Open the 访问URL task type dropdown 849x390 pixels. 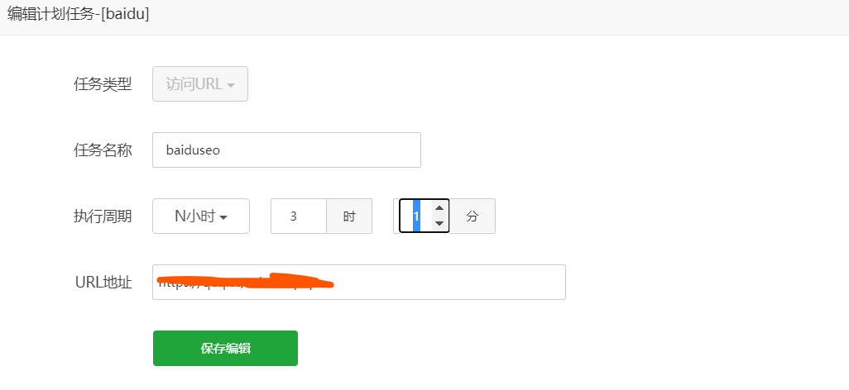click(x=199, y=84)
